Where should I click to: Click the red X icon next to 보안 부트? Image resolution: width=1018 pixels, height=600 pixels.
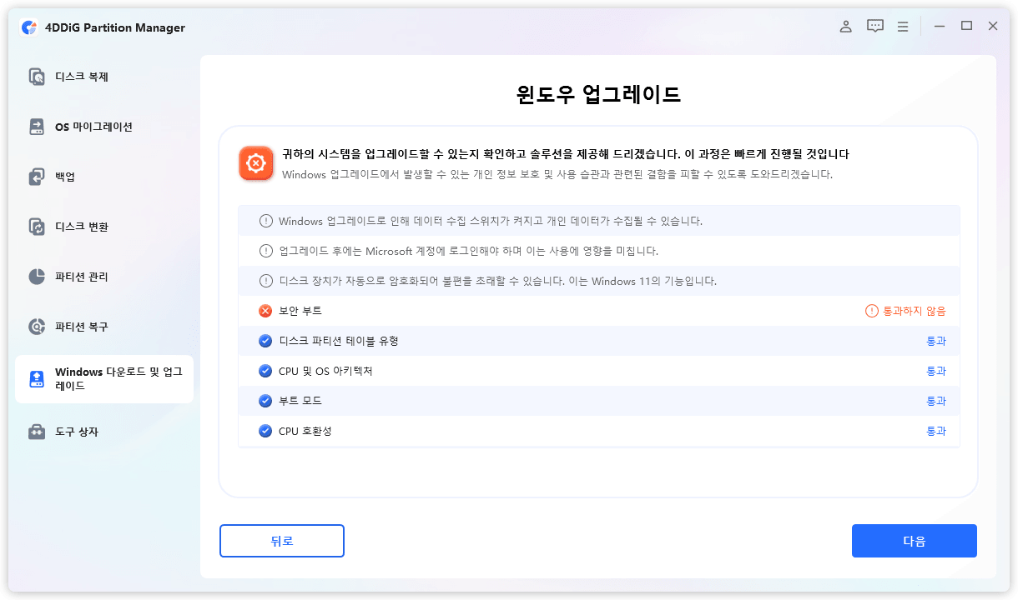click(x=265, y=311)
